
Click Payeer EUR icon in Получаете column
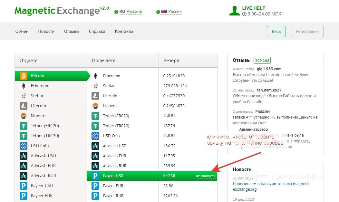click(95, 186)
